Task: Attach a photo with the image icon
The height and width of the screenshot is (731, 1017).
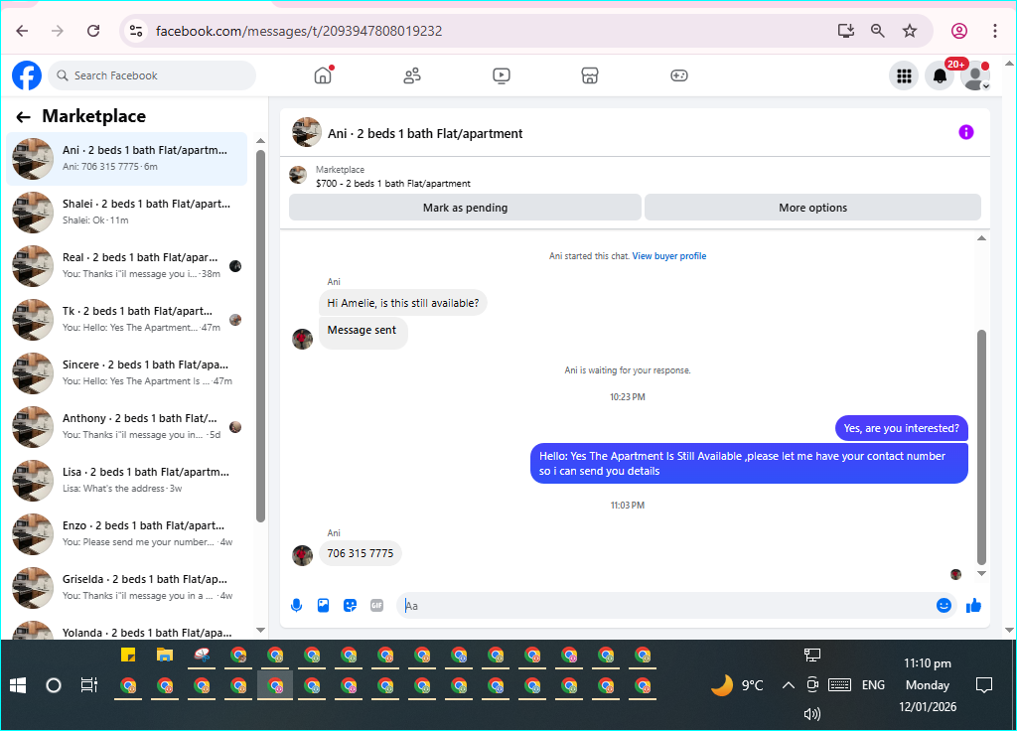Action: click(x=323, y=605)
